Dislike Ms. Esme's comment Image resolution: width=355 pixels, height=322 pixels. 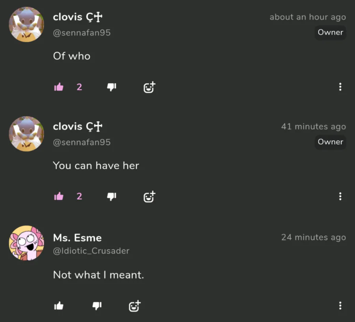click(x=97, y=306)
